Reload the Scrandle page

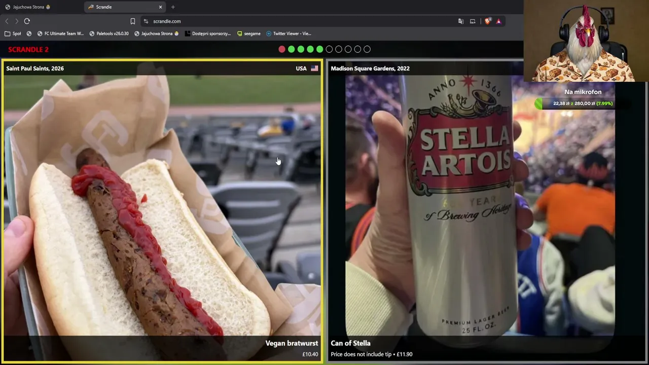[x=27, y=21]
